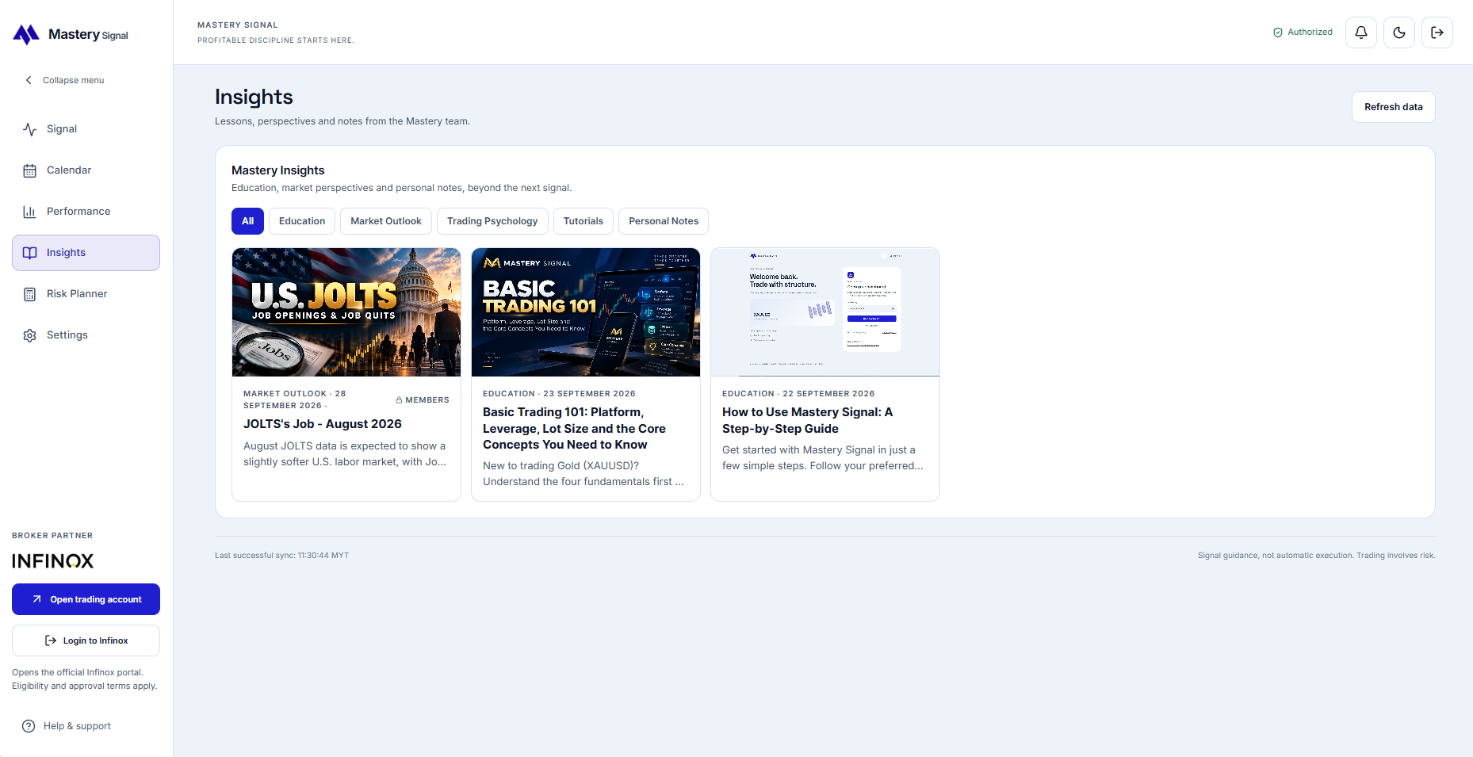Screen dimensions: 1473x757
Task: Collapse the sidebar menu
Action: coord(64,80)
